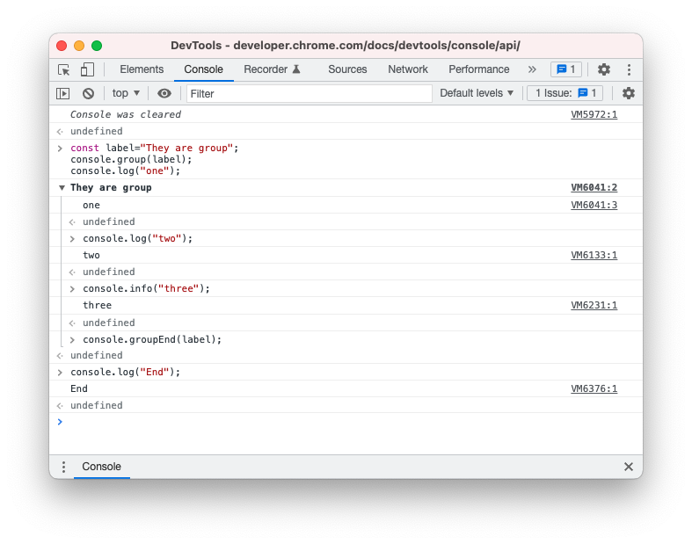Screen dimensions: 692x544
Task: Click the blue console prompt input line
Action: (x=346, y=422)
